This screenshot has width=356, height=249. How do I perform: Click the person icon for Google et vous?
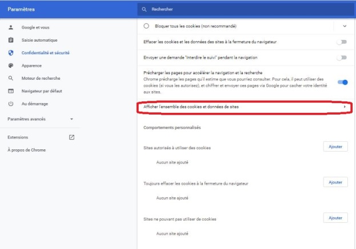tap(11, 27)
